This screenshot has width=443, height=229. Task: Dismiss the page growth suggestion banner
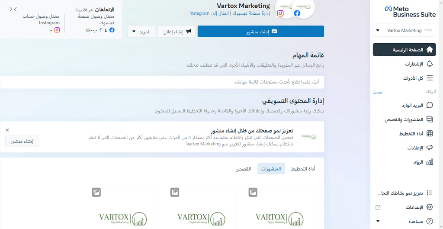point(7,130)
